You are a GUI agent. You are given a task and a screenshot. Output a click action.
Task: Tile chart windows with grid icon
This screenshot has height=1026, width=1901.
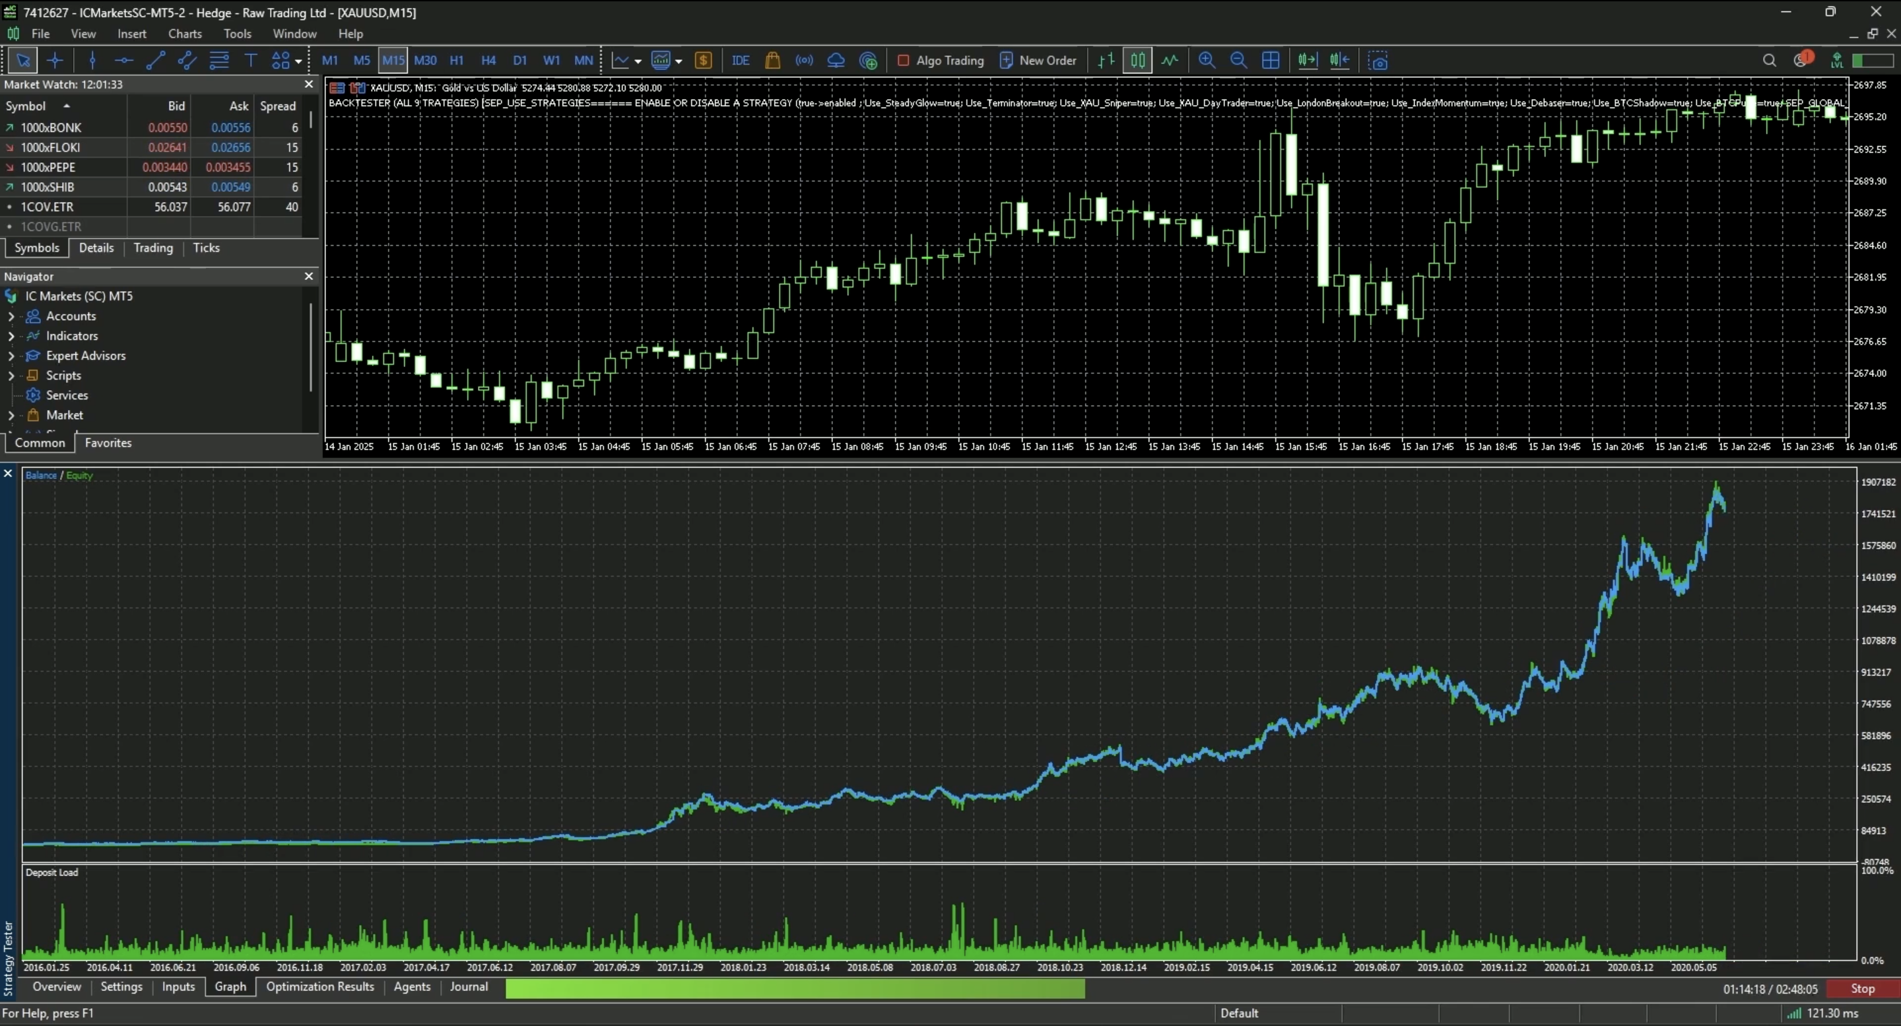[1271, 61]
